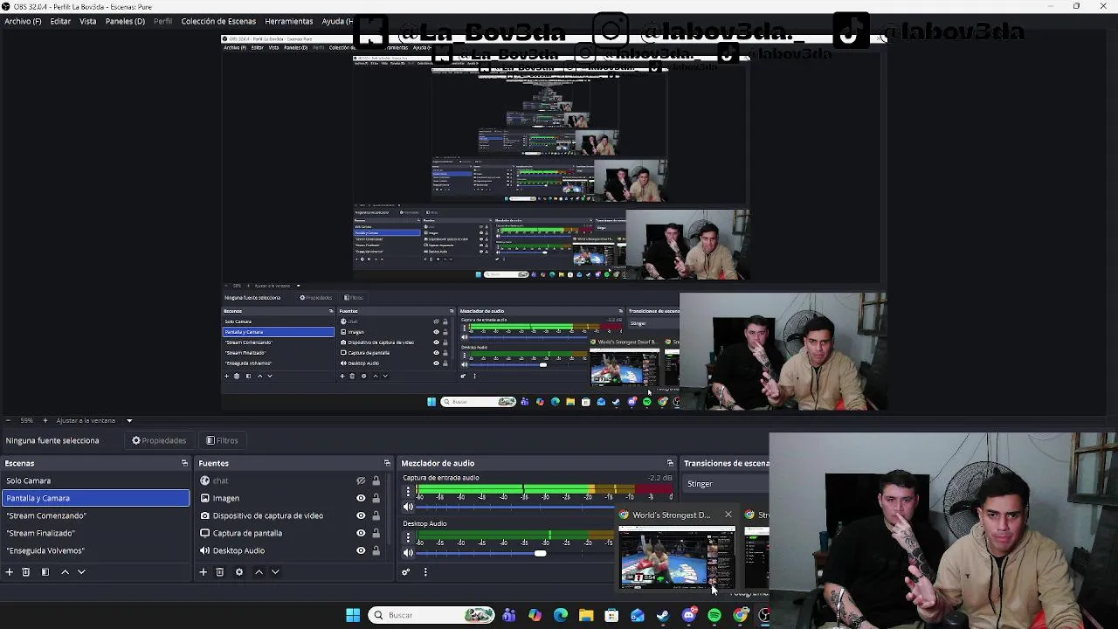The width and height of the screenshot is (1118, 629).
Task: Pop out the Fuentes dock
Action: (x=387, y=463)
